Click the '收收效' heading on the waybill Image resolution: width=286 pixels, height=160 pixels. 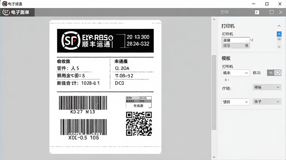pos(63,61)
